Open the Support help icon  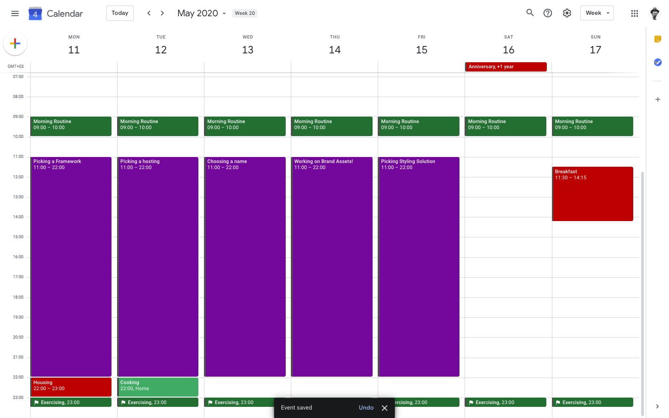[x=547, y=13]
